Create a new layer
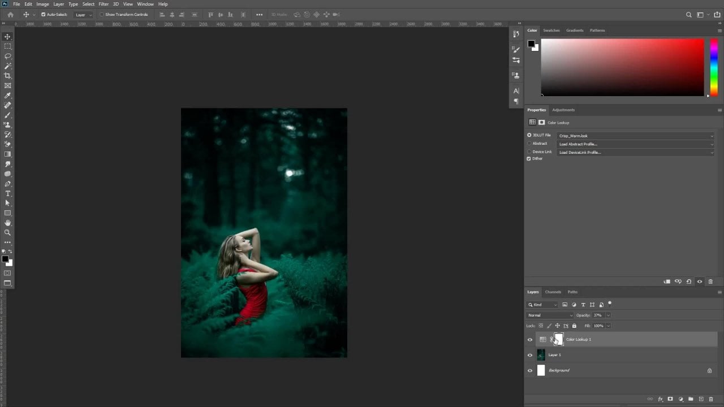Image resolution: width=724 pixels, height=407 pixels. tap(700, 399)
